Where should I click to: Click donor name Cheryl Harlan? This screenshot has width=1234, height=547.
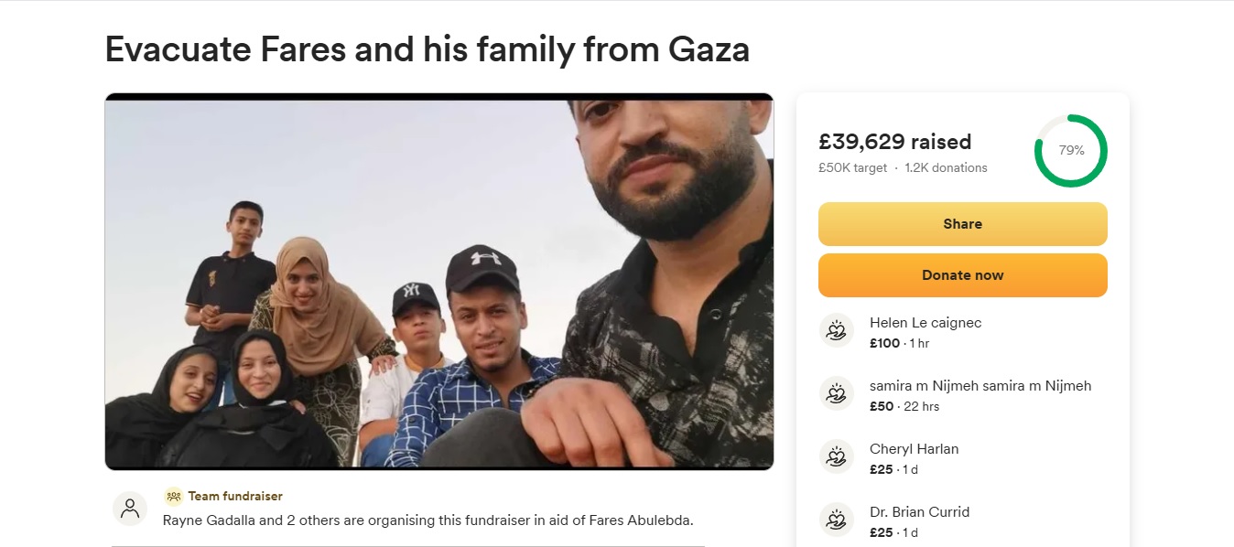coord(914,449)
